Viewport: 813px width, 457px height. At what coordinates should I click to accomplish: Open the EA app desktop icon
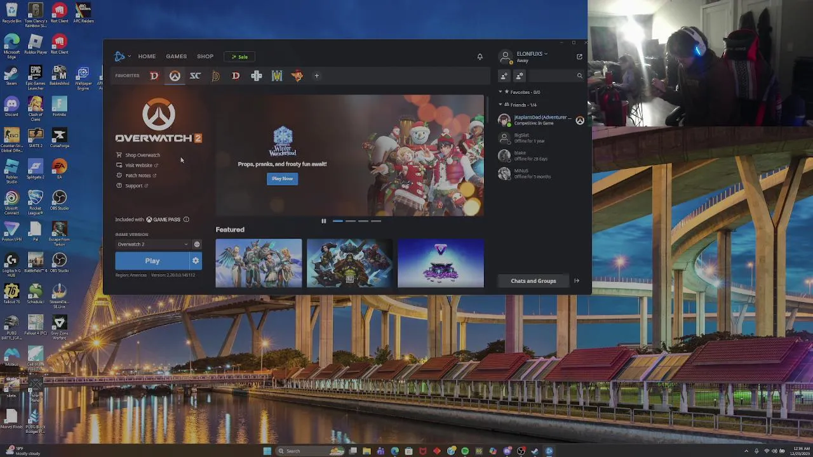(x=59, y=169)
